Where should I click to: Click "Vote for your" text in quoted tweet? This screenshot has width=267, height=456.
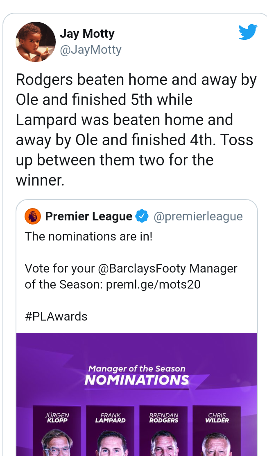coord(60,268)
